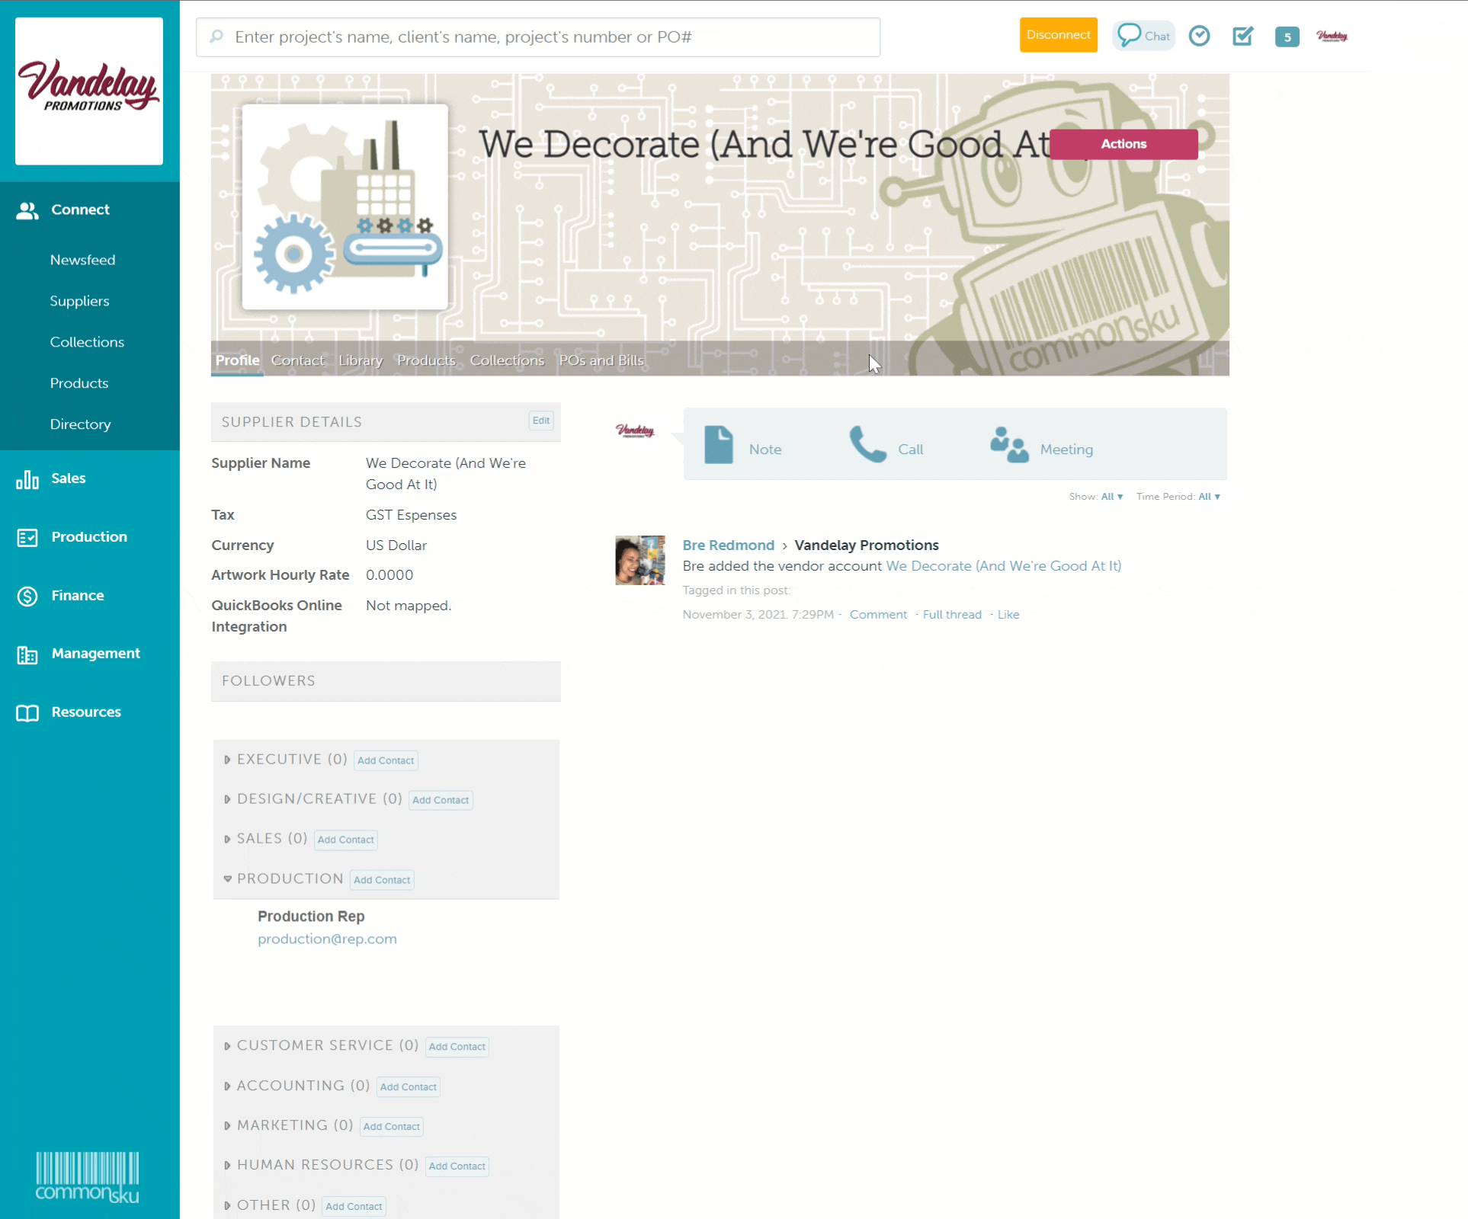1468x1219 pixels.
Task: Open the checkmark tasks icon
Action: tap(1199, 36)
